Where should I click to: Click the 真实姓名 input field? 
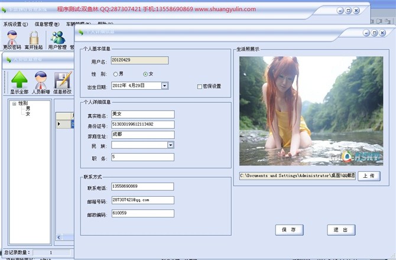click(142, 114)
